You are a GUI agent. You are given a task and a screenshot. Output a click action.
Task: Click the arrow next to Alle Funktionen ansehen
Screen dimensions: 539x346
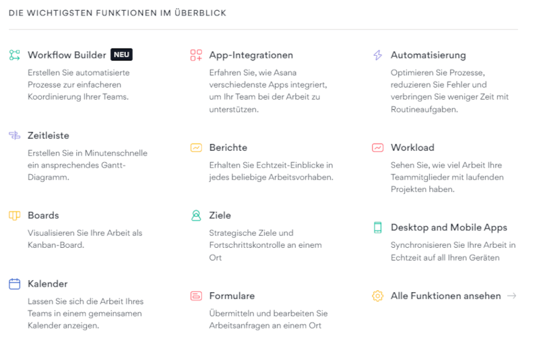tap(512, 296)
